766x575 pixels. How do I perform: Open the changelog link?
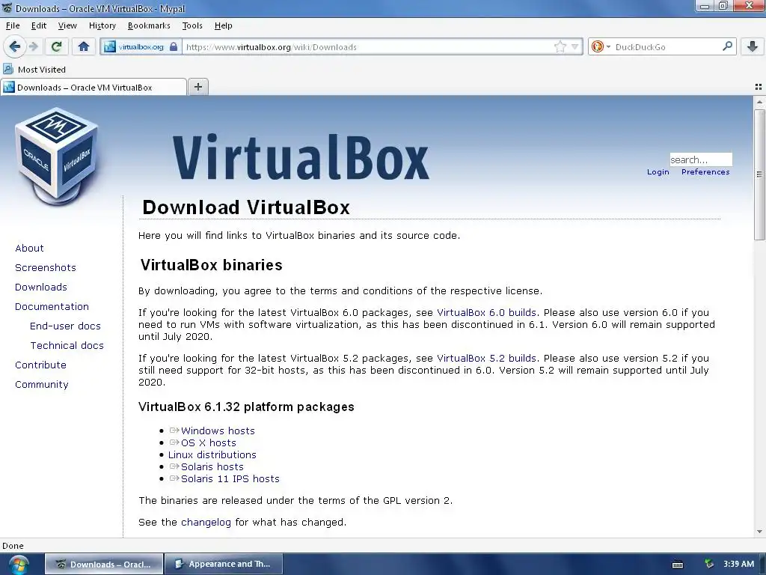point(206,522)
